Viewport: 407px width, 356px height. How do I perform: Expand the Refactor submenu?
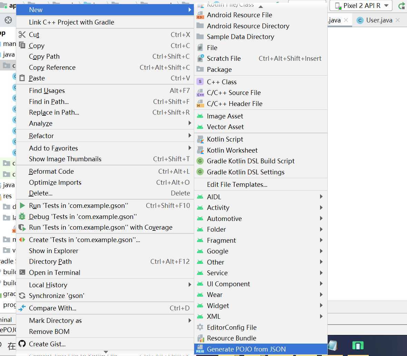tap(105, 136)
